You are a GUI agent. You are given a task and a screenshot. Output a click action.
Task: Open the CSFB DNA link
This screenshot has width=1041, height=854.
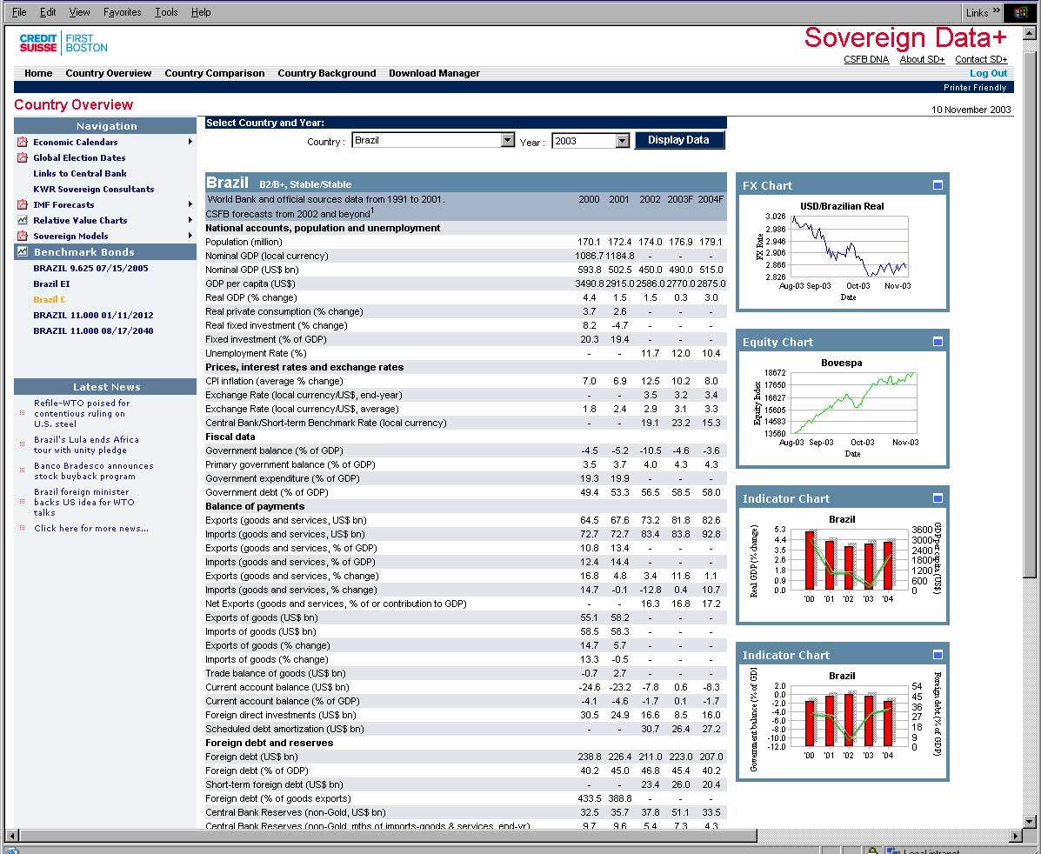[x=865, y=59]
